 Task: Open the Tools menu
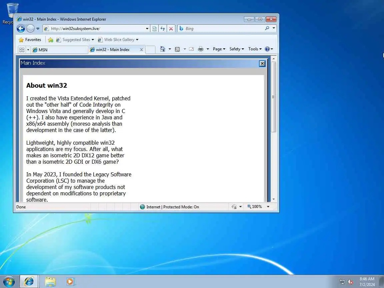point(255,49)
